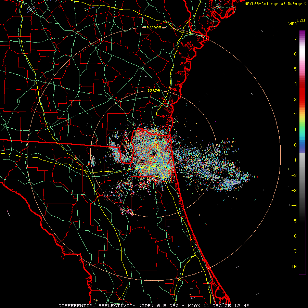The width and height of the screenshot is (308, 308).
Task: Click the 6 value on the color scale
Action: point(295,54)
